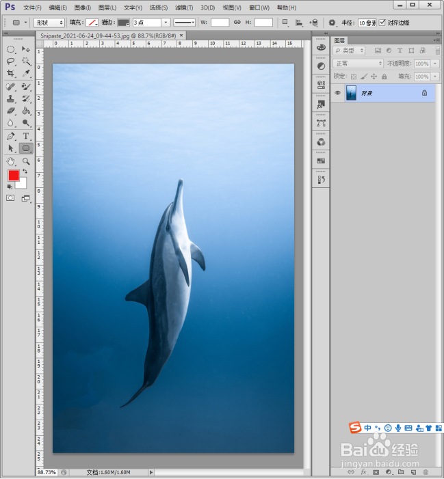The height and width of the screenshot is (479, 444).
Task: Open geometry options gear
Action: click(332, 23)
